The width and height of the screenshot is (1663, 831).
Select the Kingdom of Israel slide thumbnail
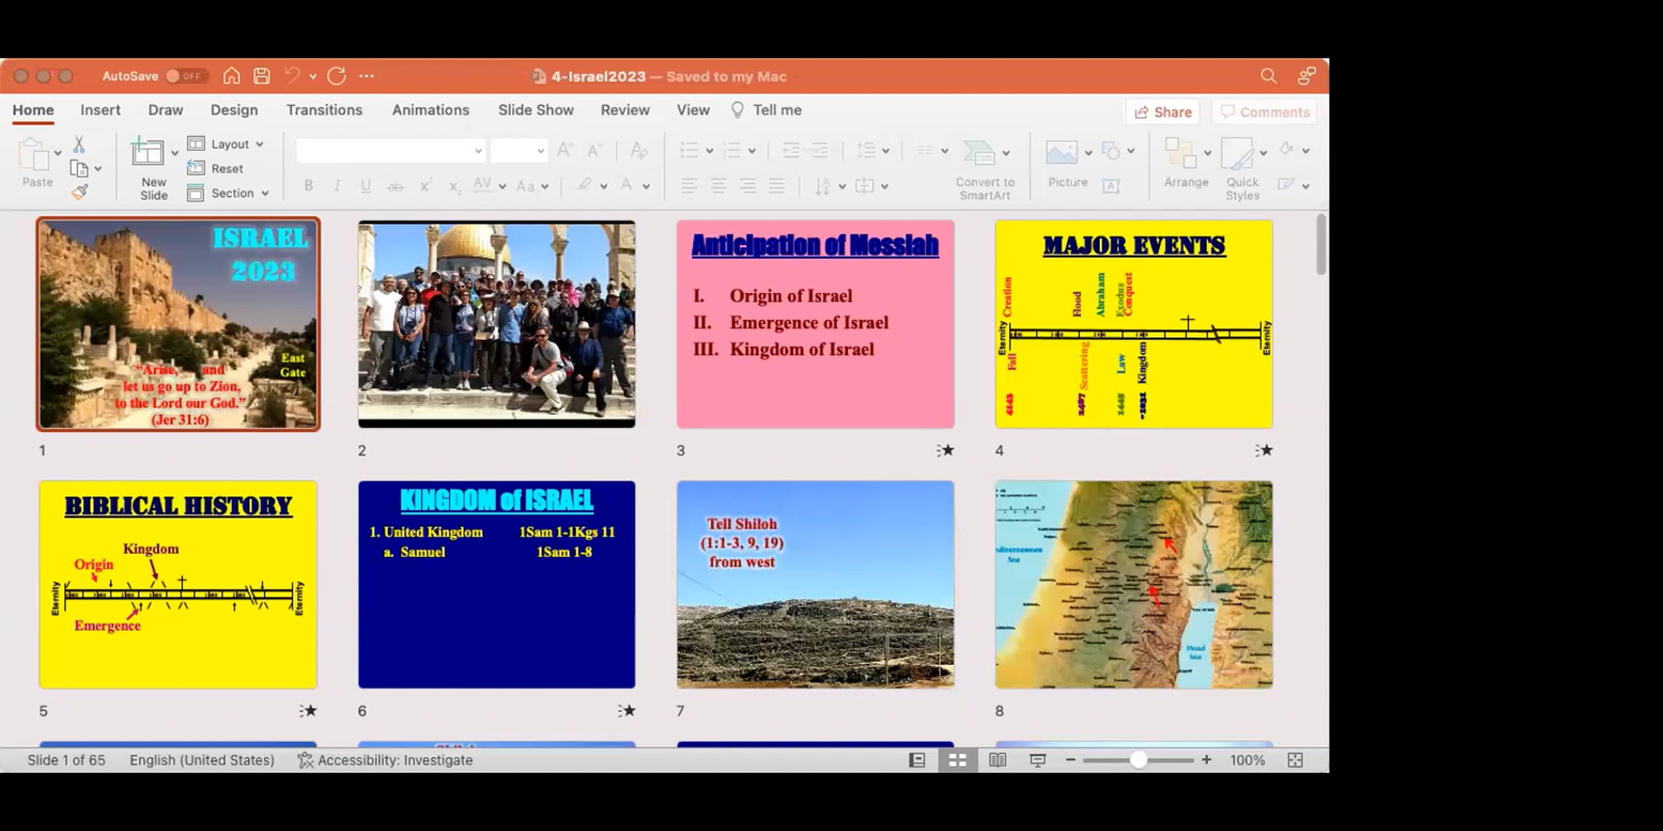[496, 584]
